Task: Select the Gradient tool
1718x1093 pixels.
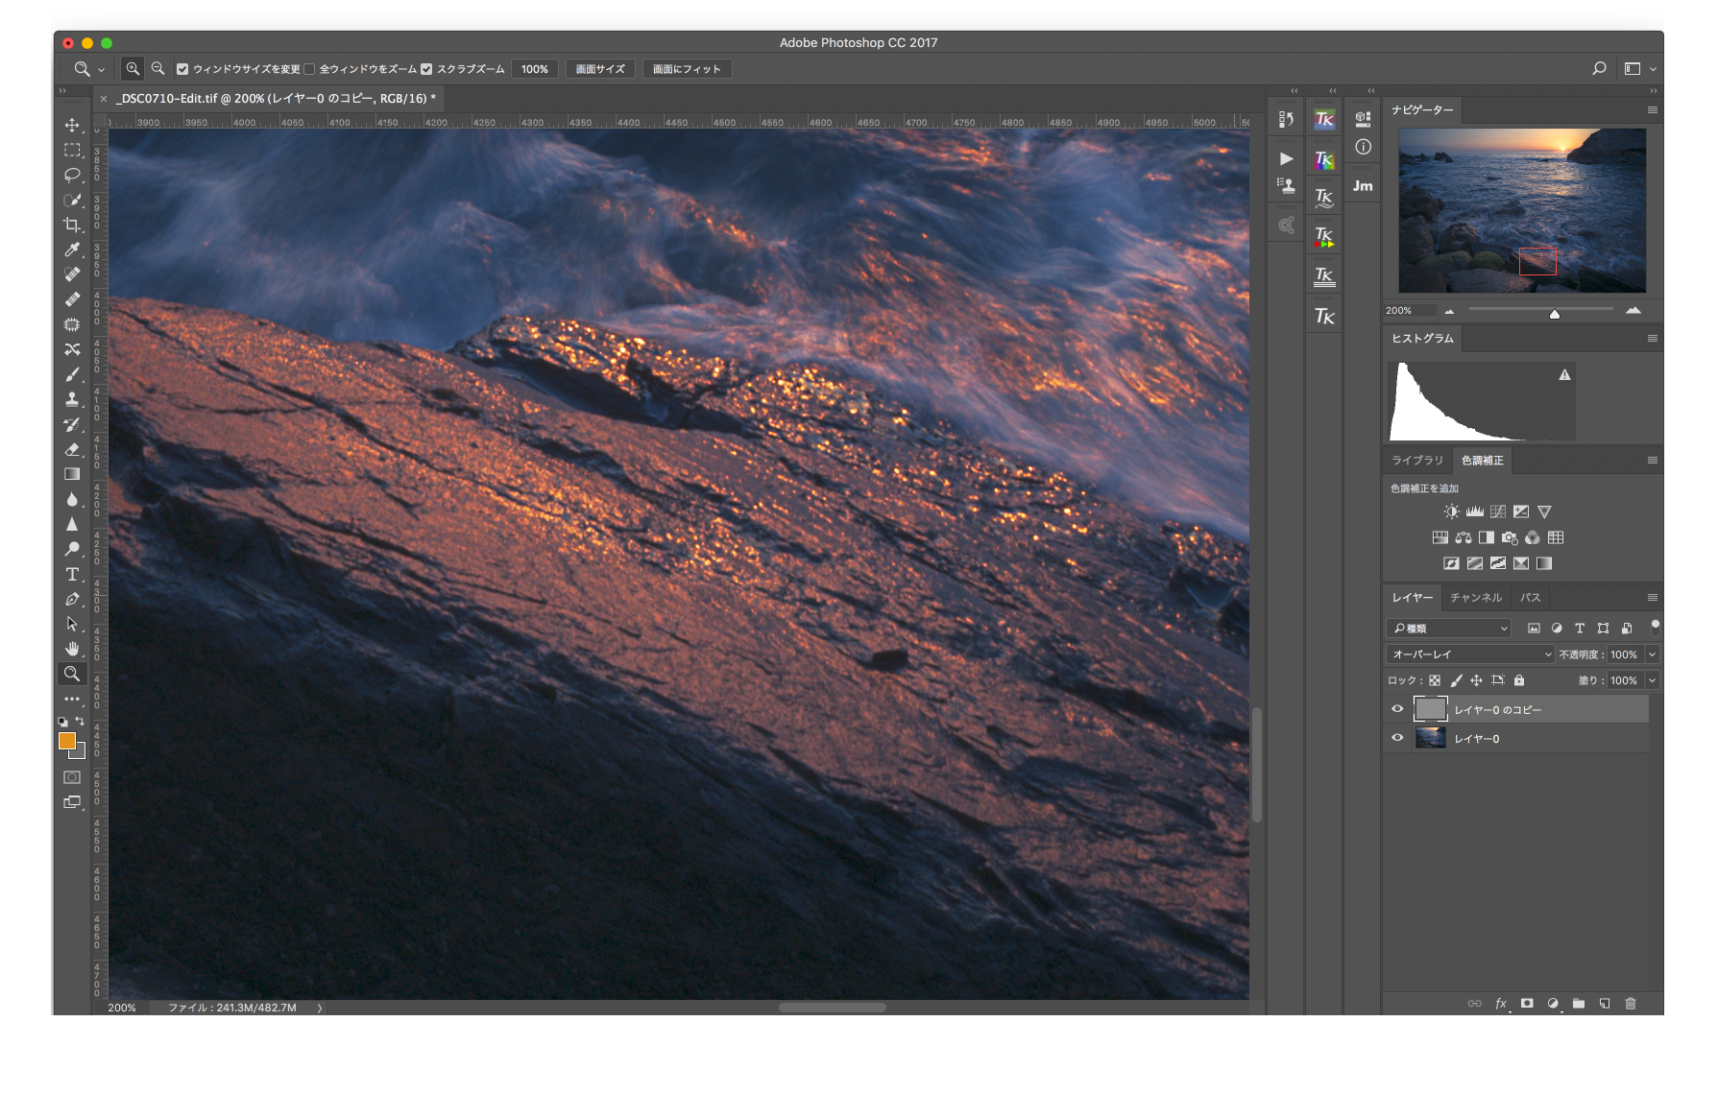Action: (72, 474)
